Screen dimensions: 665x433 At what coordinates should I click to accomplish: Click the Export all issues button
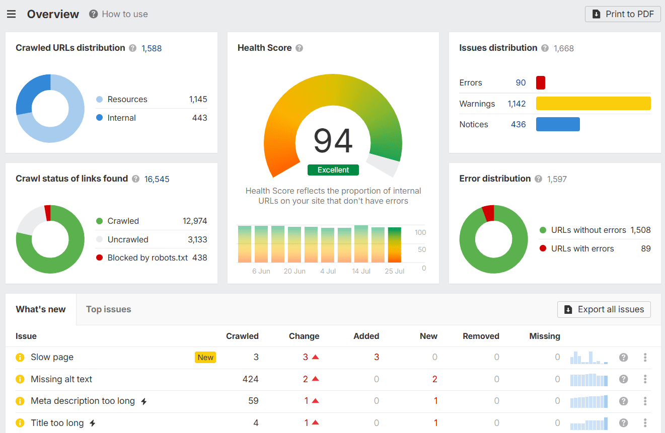tap(604, 309)
